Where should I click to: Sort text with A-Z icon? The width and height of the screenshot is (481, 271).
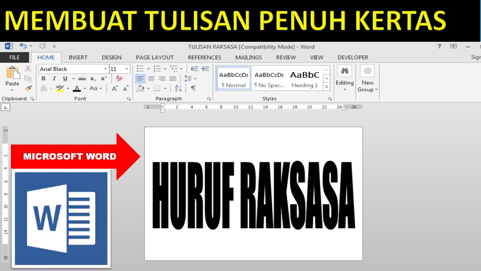[178, 88]
